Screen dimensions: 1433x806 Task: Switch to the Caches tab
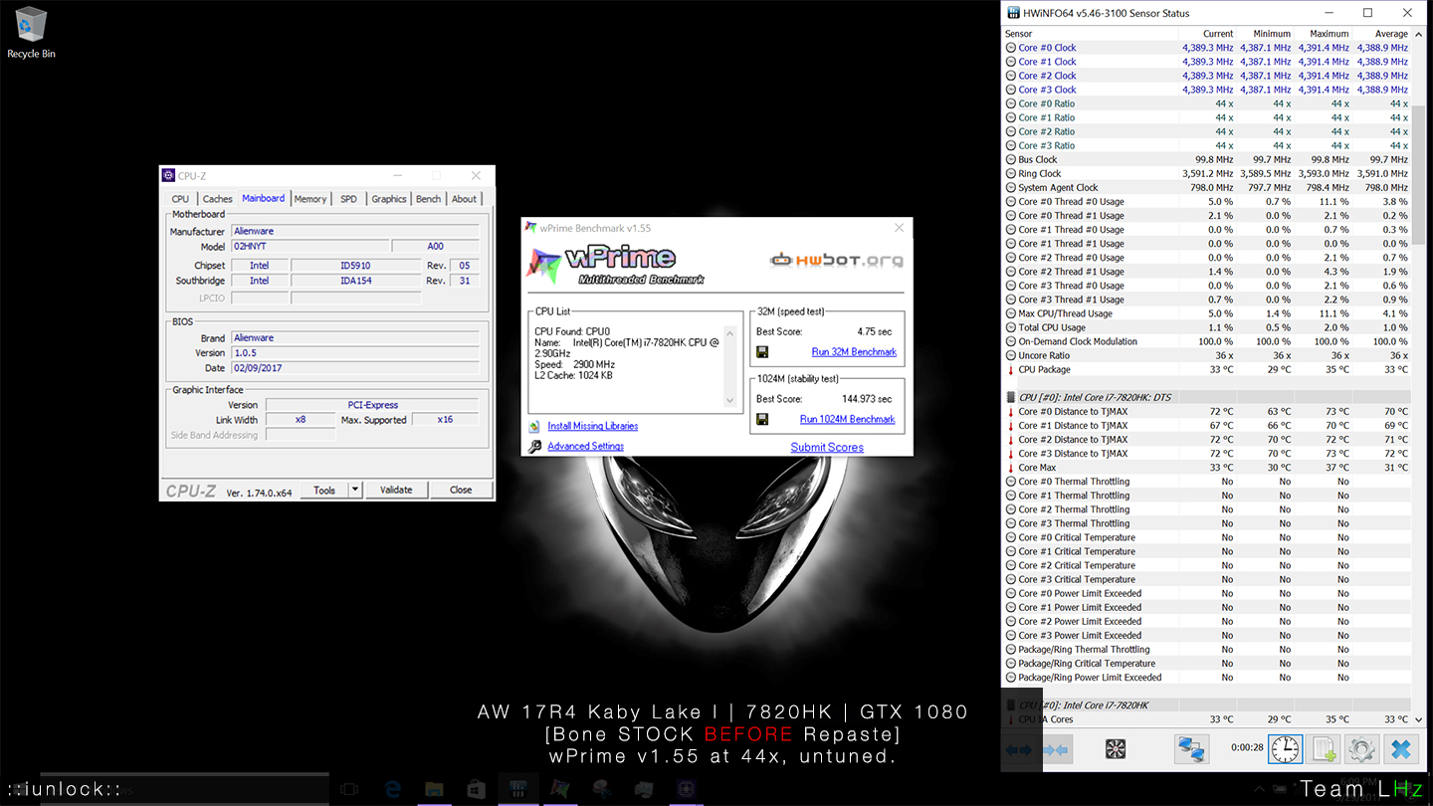tap(218, 199)
